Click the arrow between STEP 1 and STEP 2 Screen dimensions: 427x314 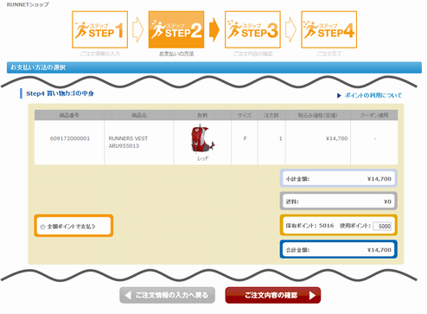pos(137,29)
